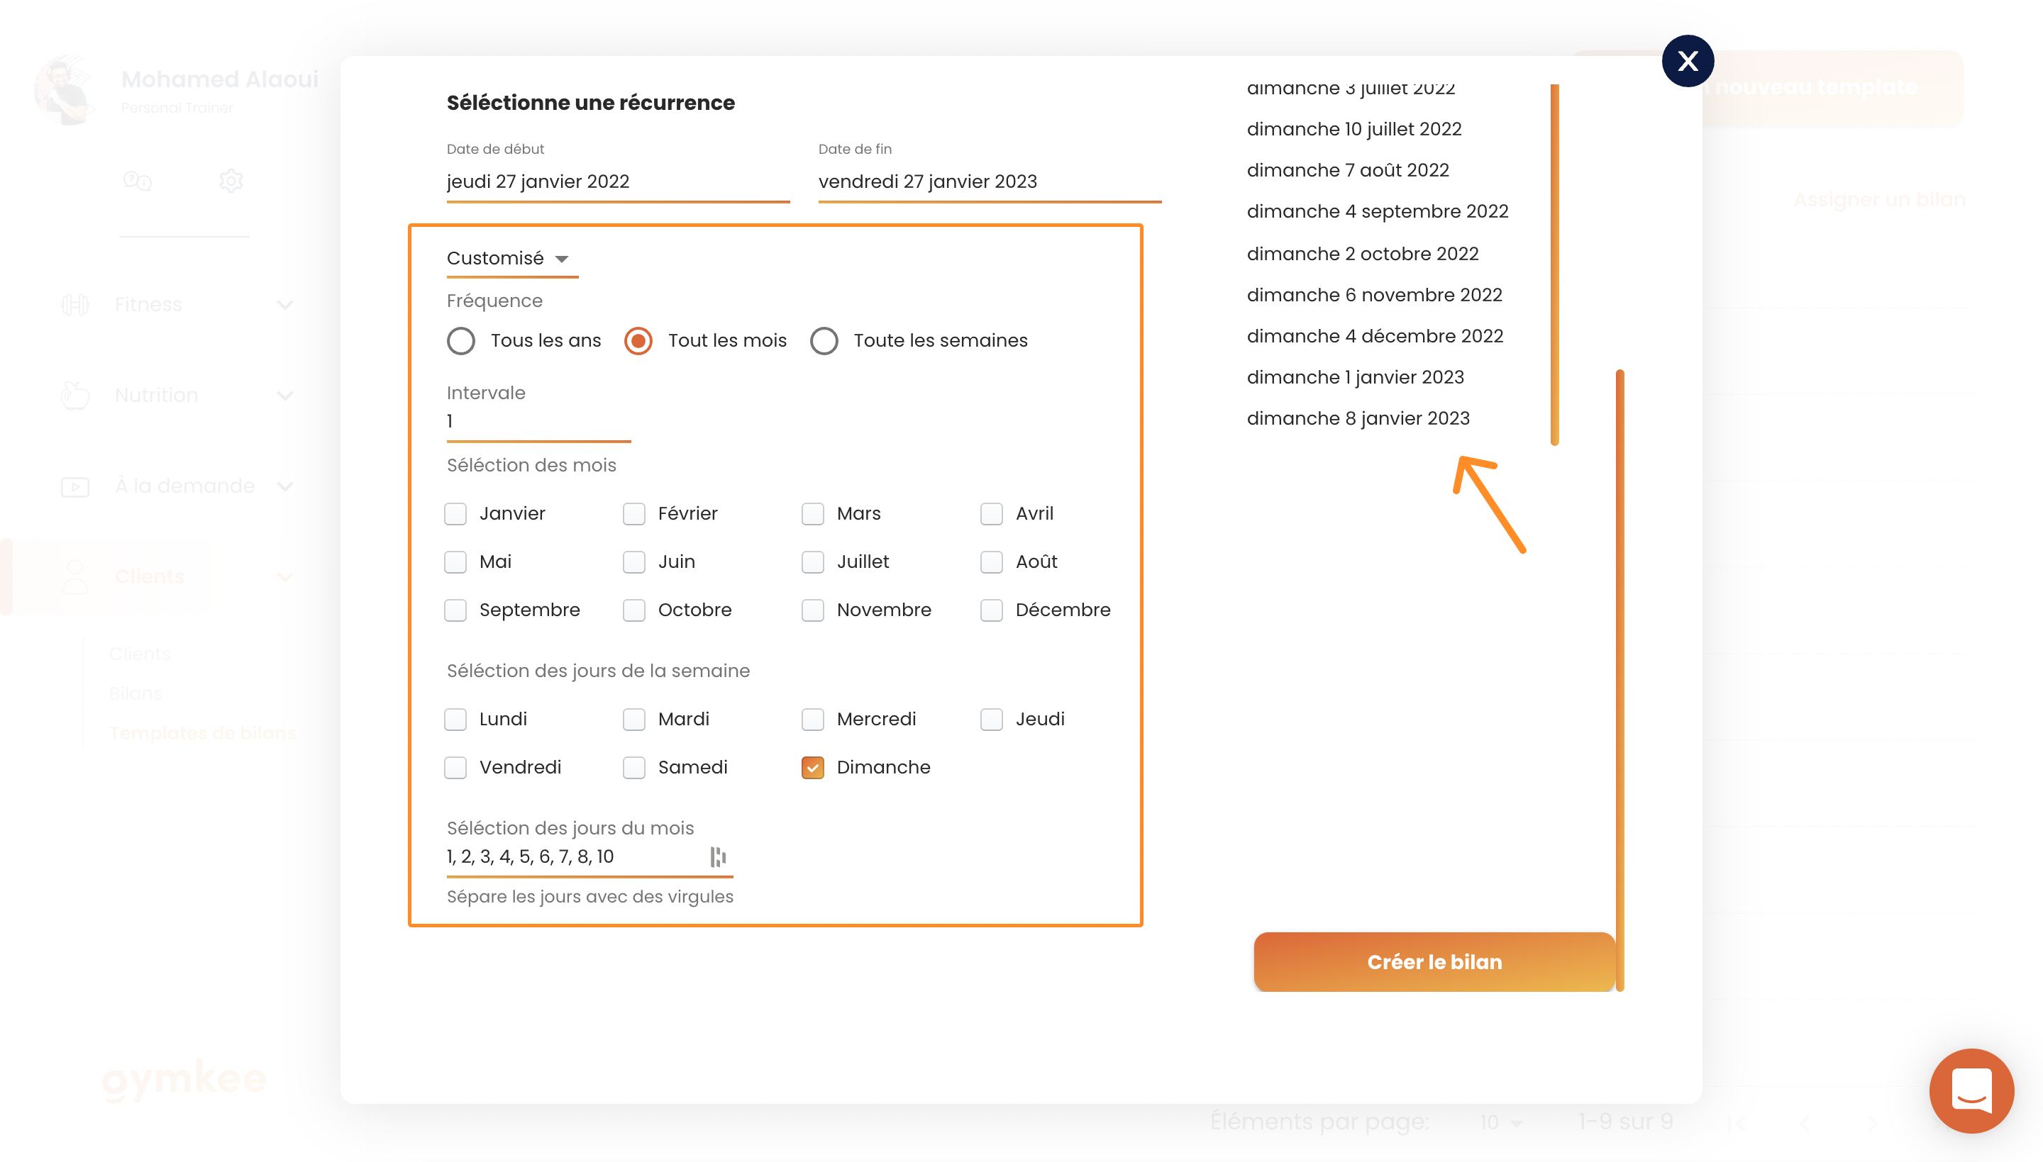Check the Mai month checkbox
The image size is (2043, 1162).
[x=455, y=562]
